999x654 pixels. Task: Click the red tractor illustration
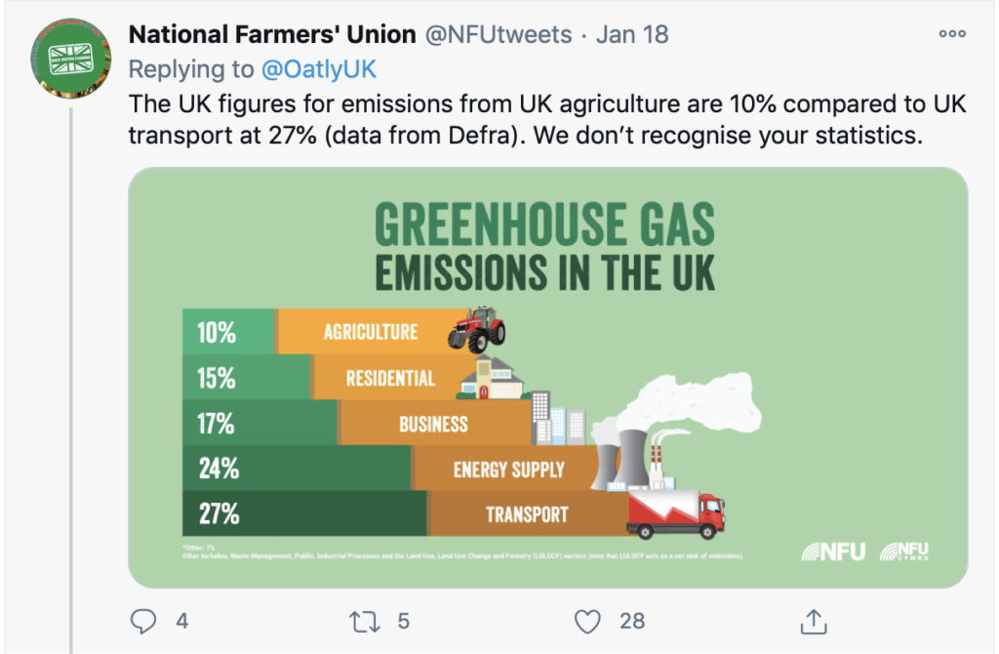476,328
